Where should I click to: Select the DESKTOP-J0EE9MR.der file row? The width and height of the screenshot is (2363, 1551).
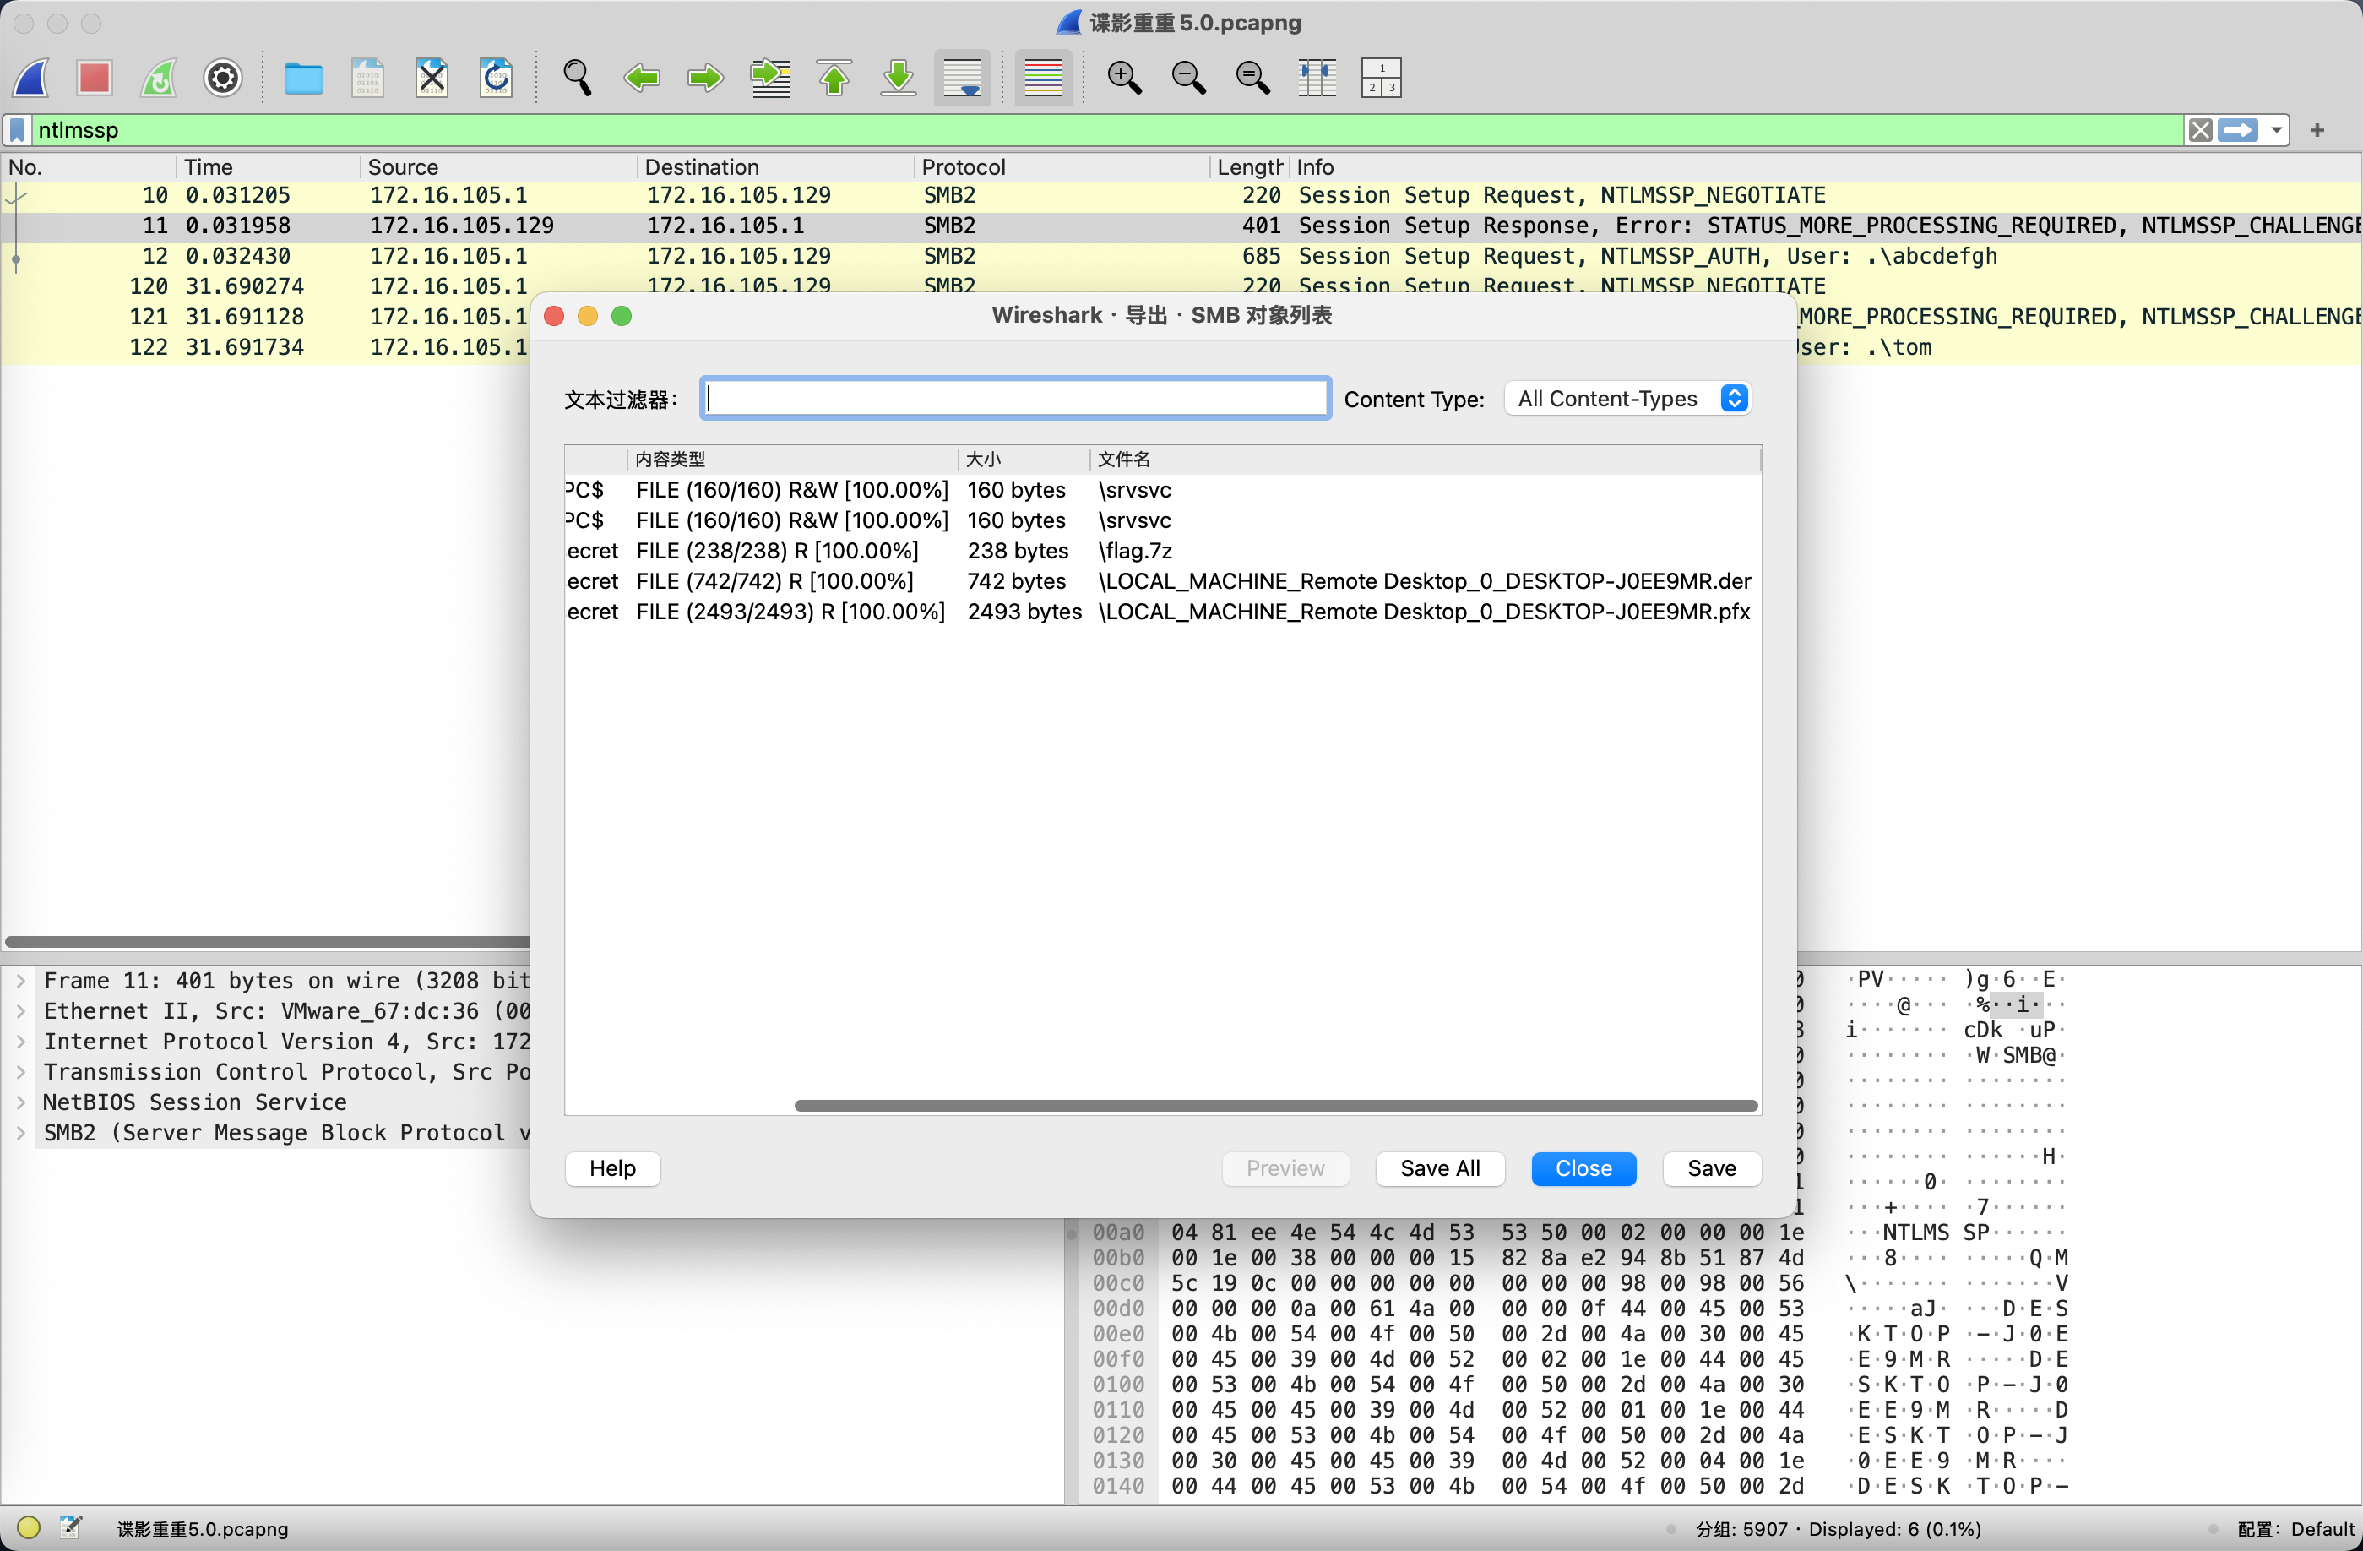click(1163, 581)
